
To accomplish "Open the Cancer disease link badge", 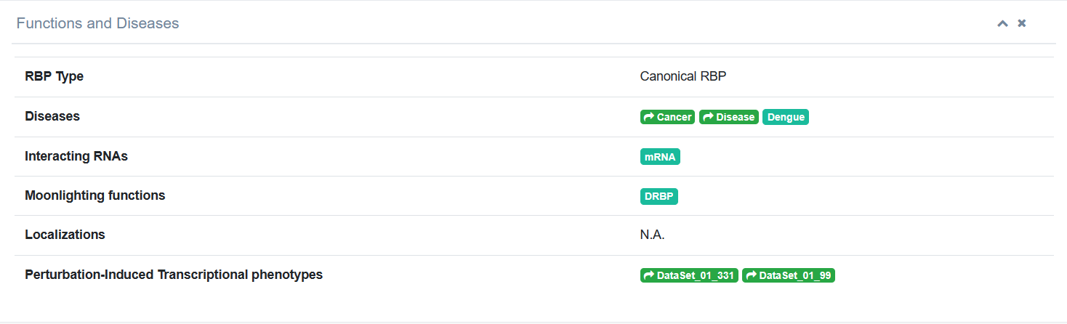I will click(x=668, y=117).
